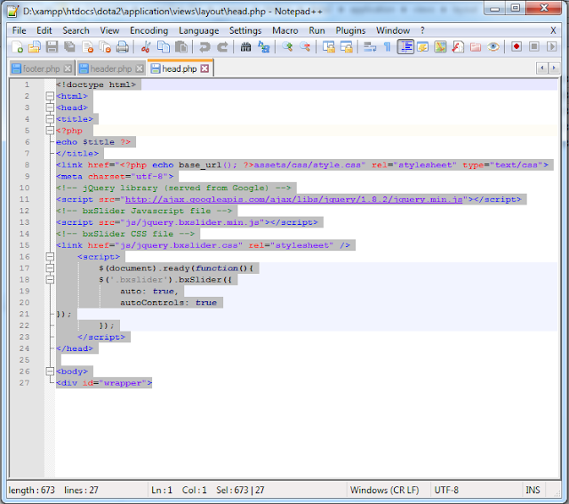The height and width of the screenshot is (504, 569).
Task: Close the document using menu bar X
Action: coord(553,30)
